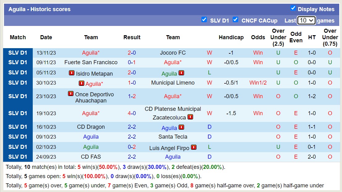
Task: Toggle the Display Notes checkbox
Action: point(293,8)
